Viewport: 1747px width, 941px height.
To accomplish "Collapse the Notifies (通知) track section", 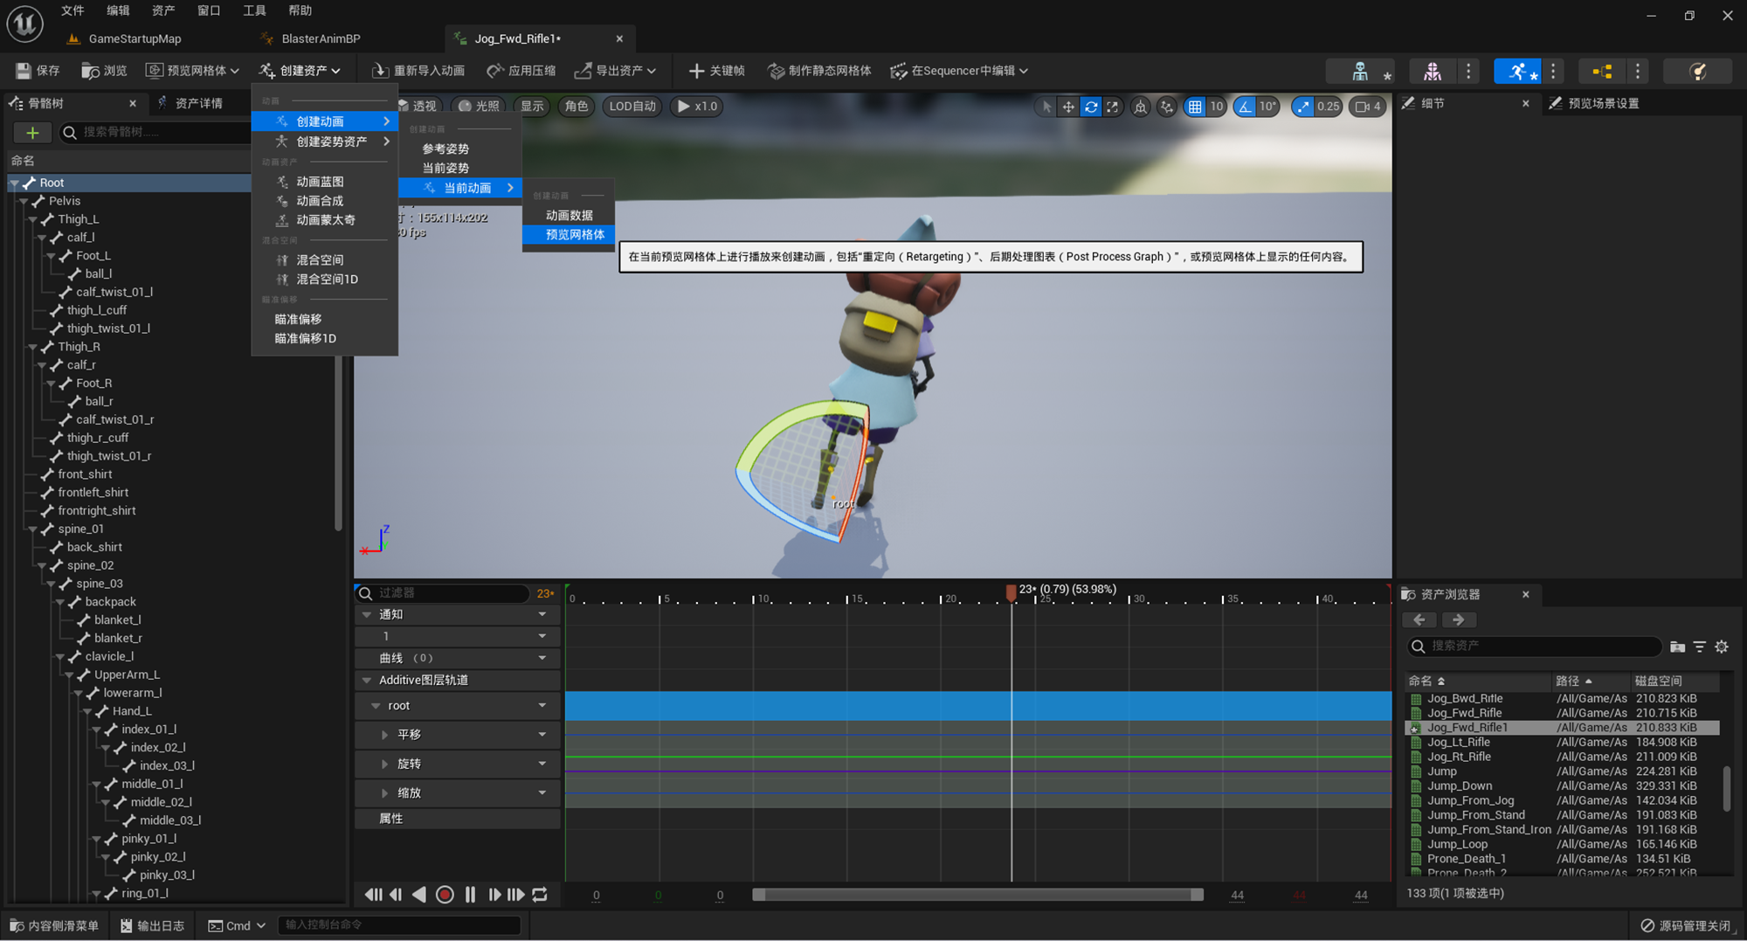I will (367, 615).
